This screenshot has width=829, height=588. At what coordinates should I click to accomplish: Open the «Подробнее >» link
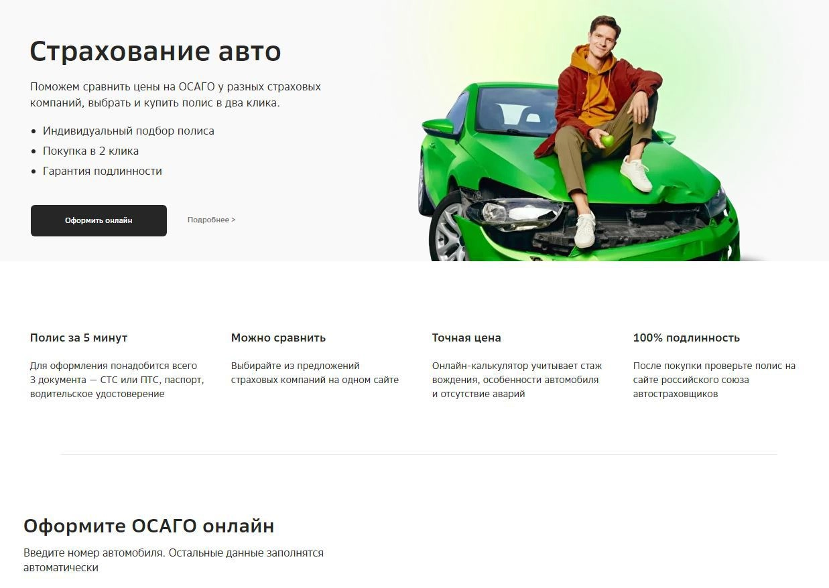(x=211, y=220)
